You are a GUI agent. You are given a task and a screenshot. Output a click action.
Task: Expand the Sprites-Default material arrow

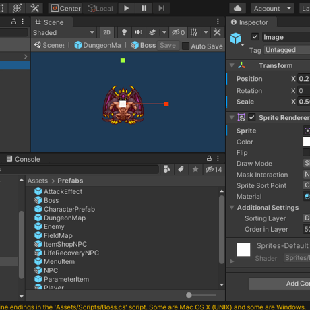coord(232,261)
